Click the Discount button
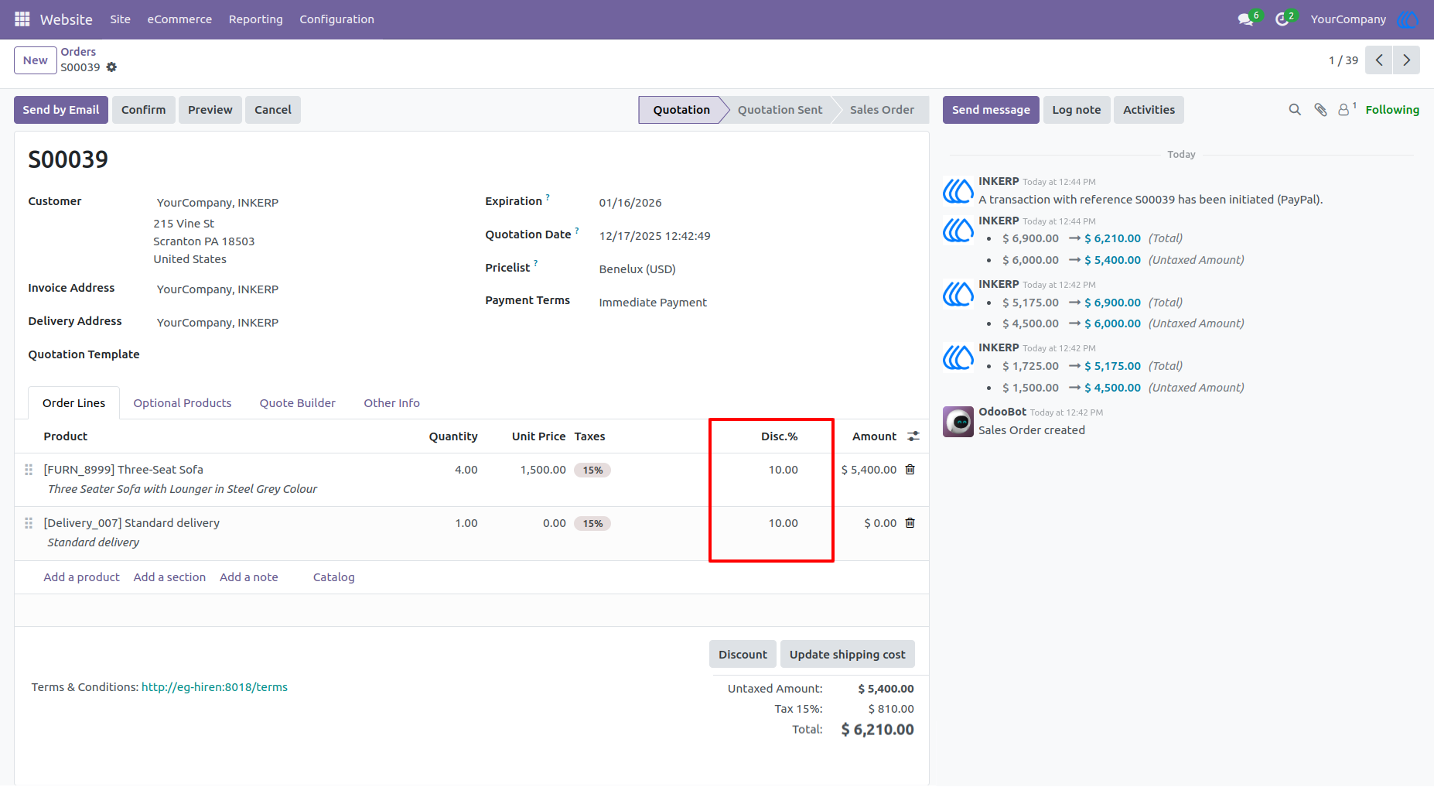 click(x=743, y=654)
